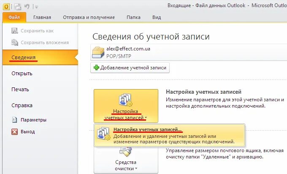Switch to the Главная ribbon tab

tap(42, 17)
